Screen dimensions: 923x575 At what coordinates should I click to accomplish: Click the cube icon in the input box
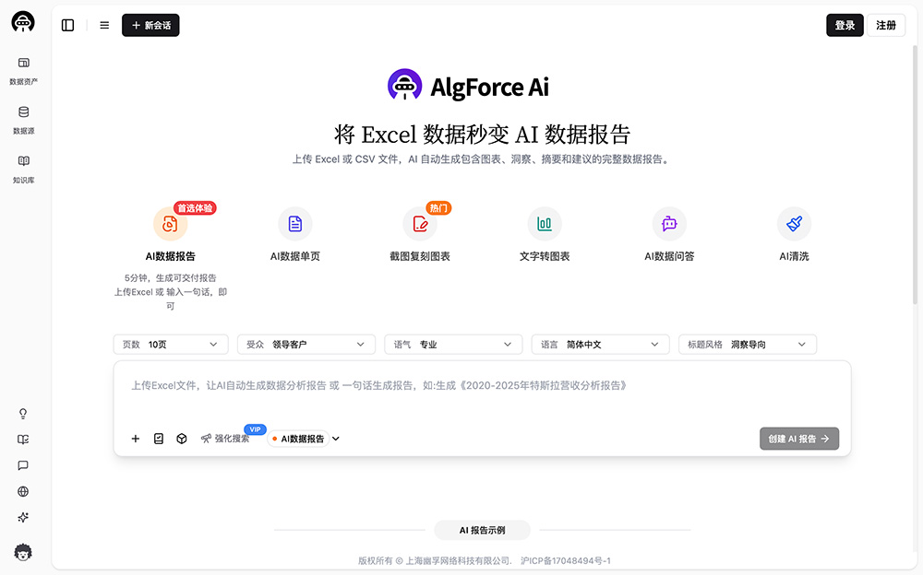(182, 439)
